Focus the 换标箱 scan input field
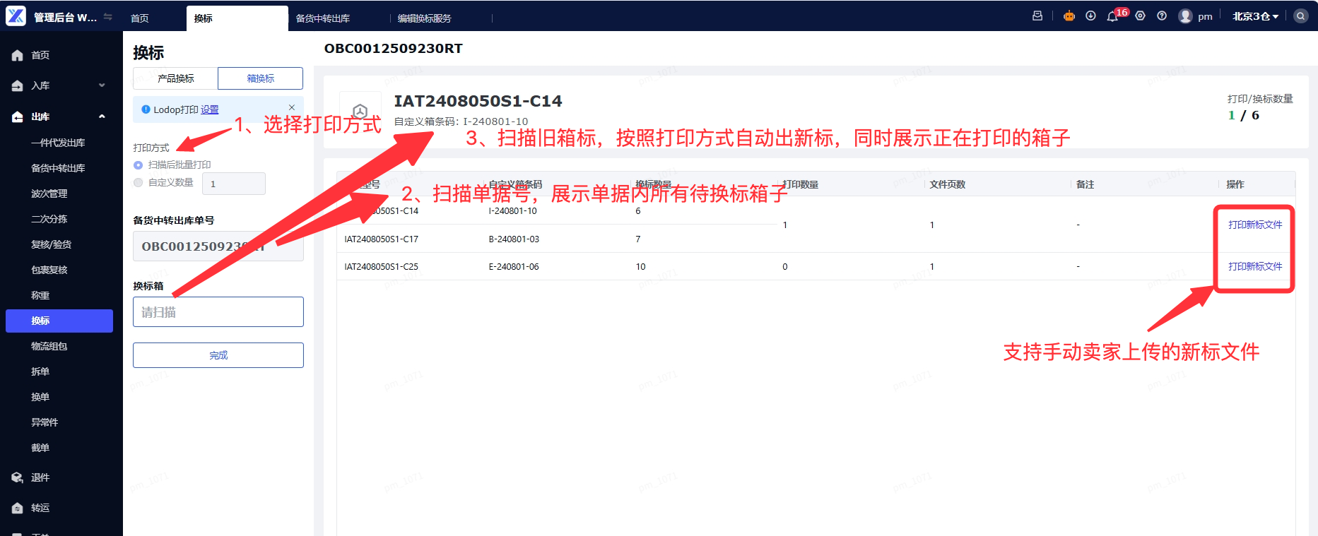Screen dimensions: 1318x536 (x=218, y=311)
